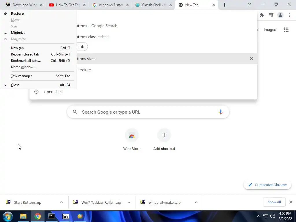Close the Classic Shell tab

(x=171, y=5)
